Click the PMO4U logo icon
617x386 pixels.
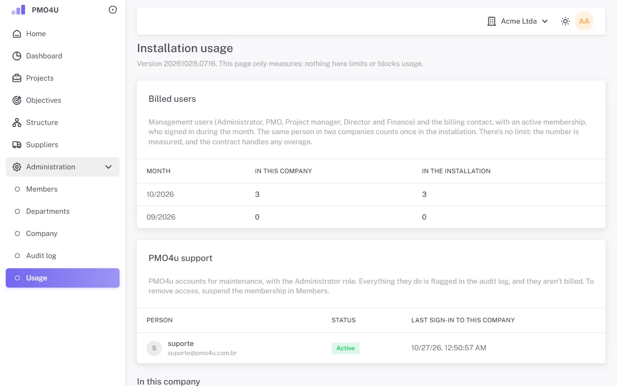pos(18,10)
